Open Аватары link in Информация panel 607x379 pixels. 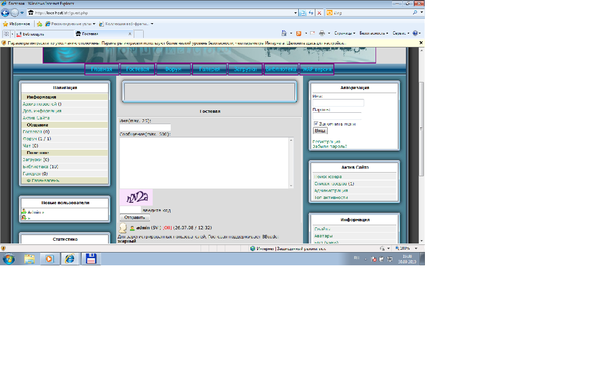[x=323, y=236]
